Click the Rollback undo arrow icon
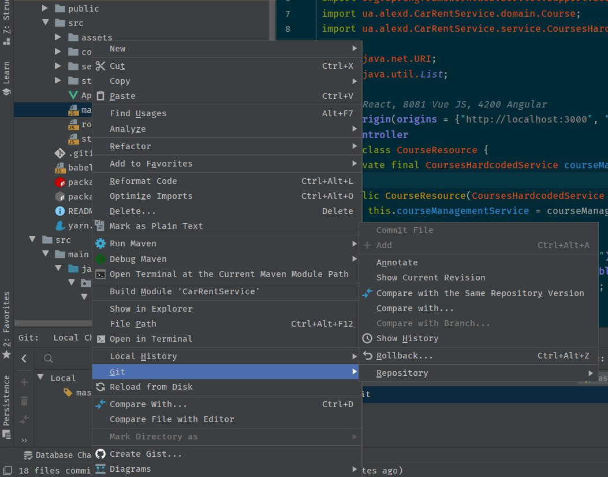 coord(367,356)
